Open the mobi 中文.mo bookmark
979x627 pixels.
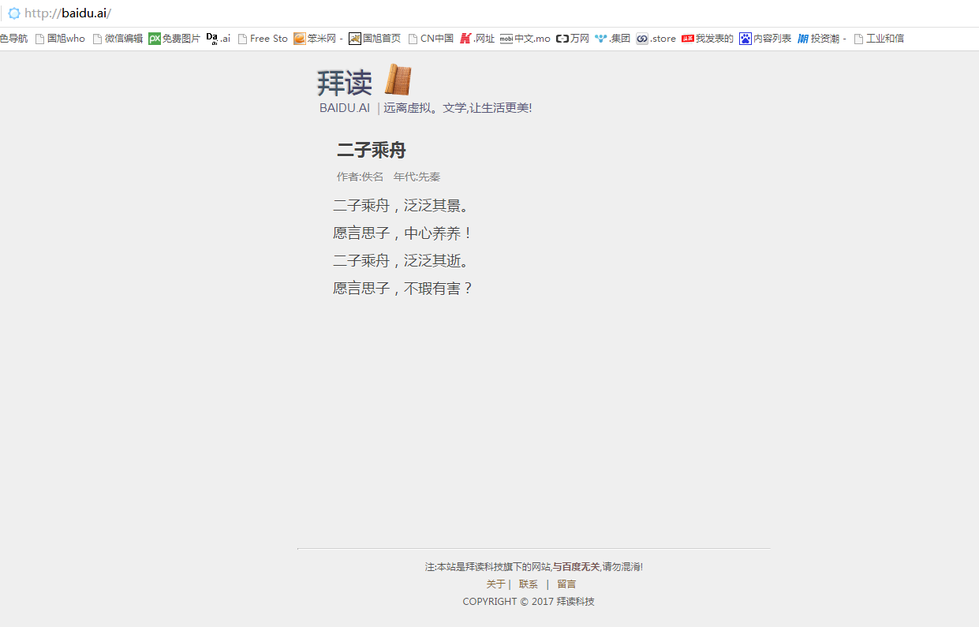pyautogui.click(x=525, y=38)
